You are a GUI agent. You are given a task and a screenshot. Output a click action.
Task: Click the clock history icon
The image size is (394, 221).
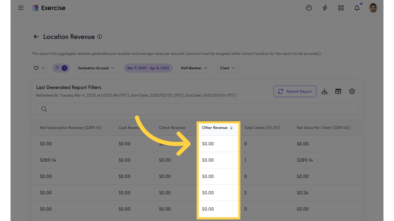coord(309,8)
